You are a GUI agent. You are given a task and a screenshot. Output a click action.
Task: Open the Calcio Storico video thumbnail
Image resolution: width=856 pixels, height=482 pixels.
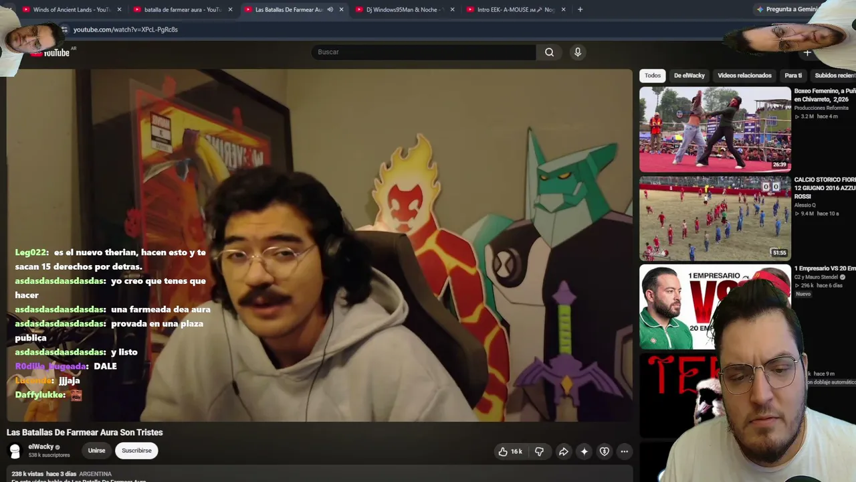coord(715,218)
